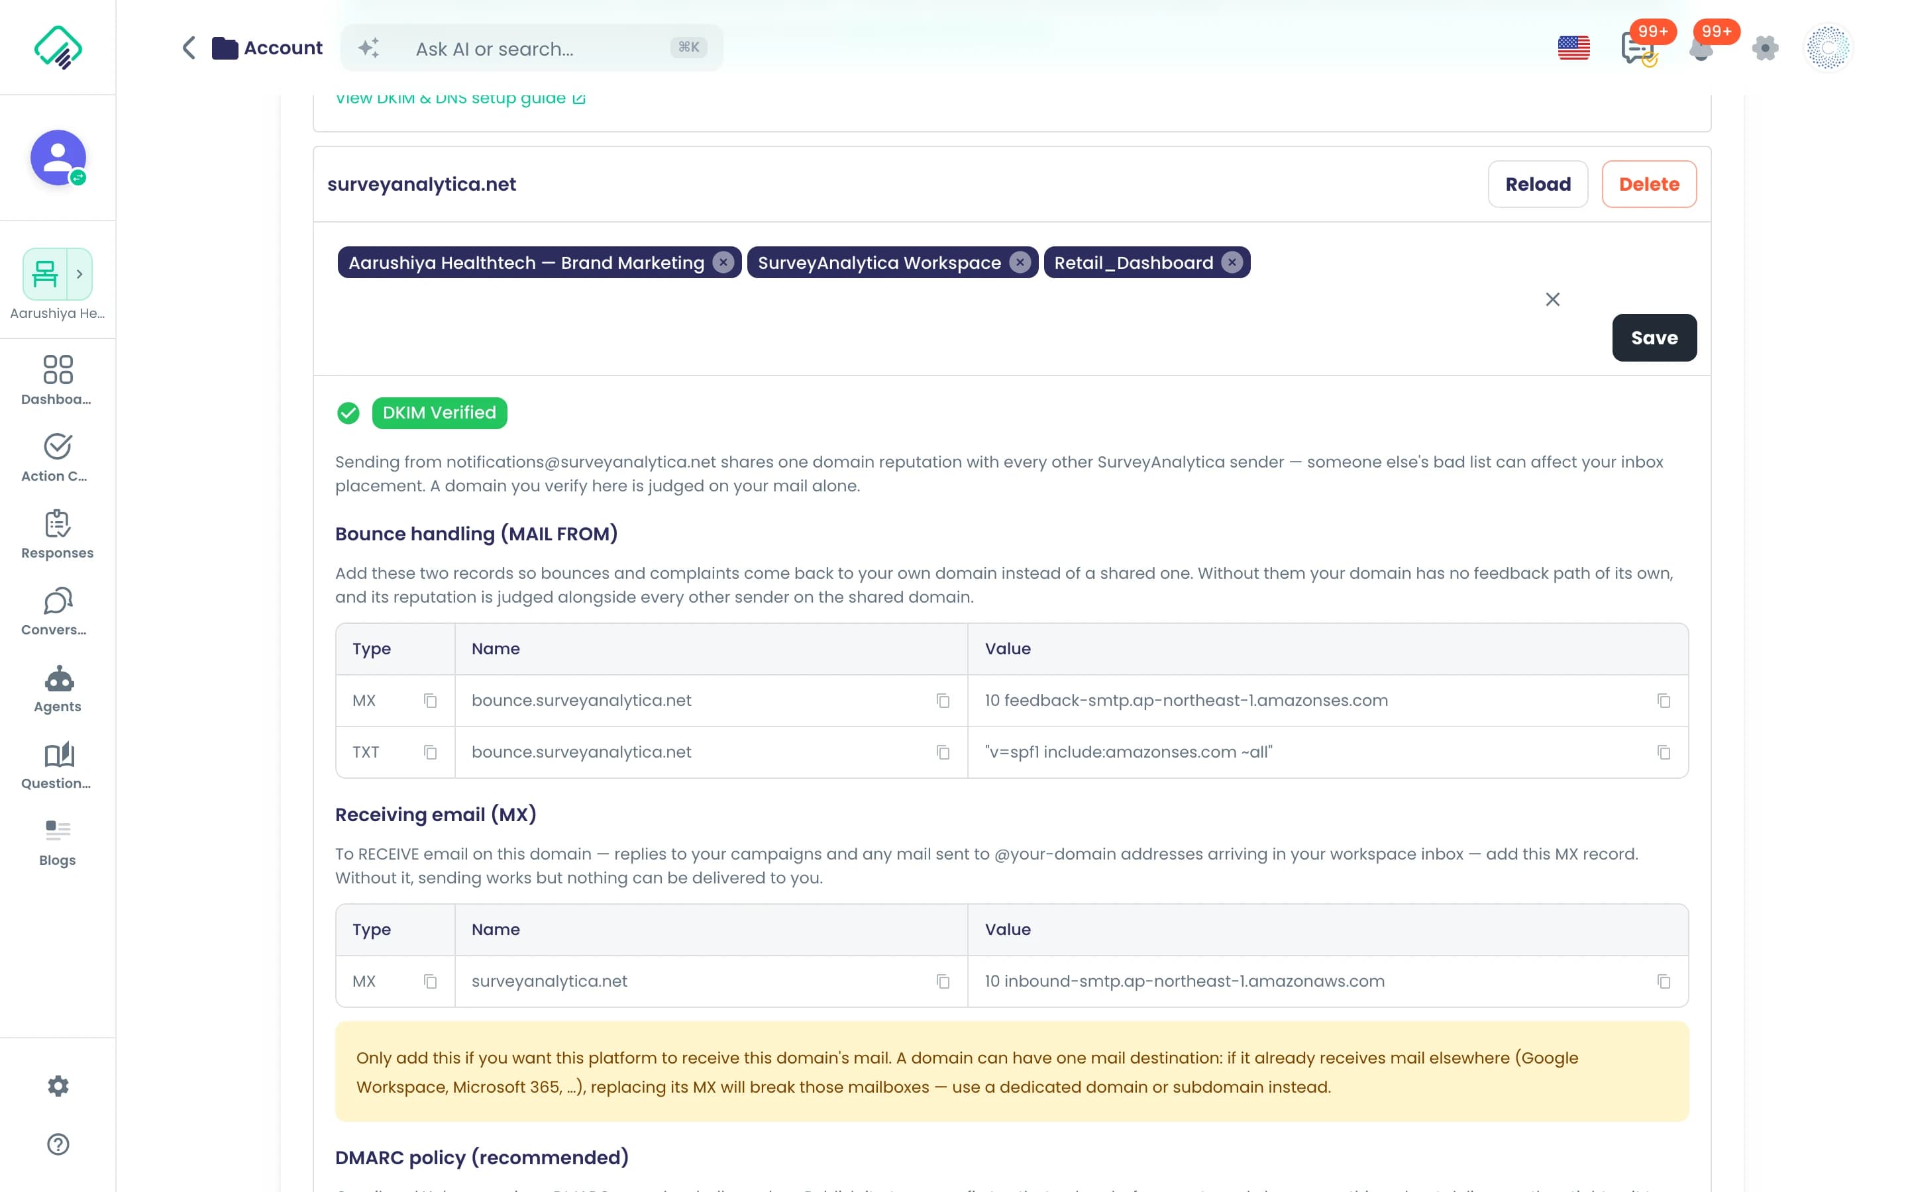Select the Aarushiya workspace desk icon
The width and height of the screenshot is (1908, 1192).
(x=45, y=273)
